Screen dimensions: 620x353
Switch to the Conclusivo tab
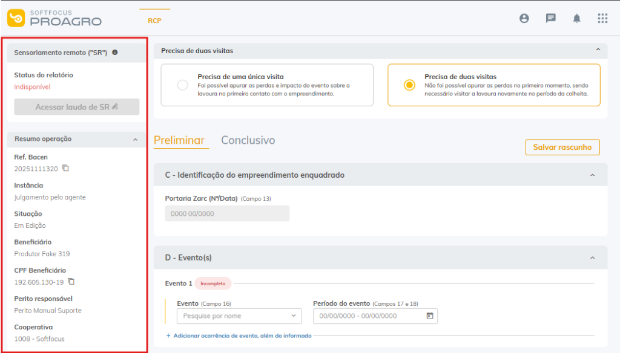coord(248,140)
